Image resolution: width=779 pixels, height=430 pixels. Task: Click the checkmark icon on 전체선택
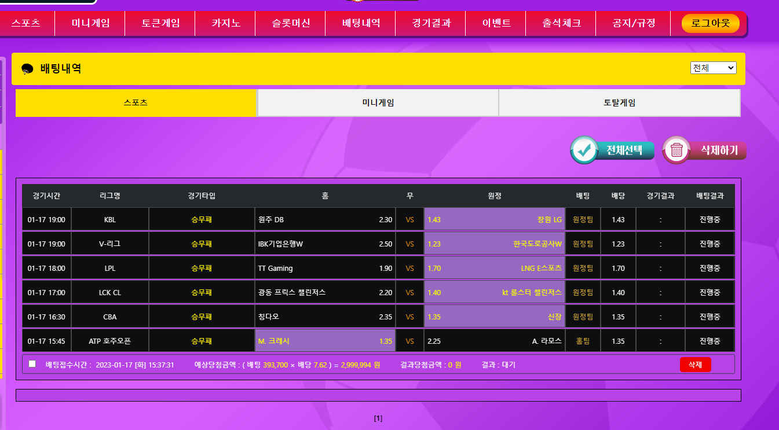click(585, 150)
